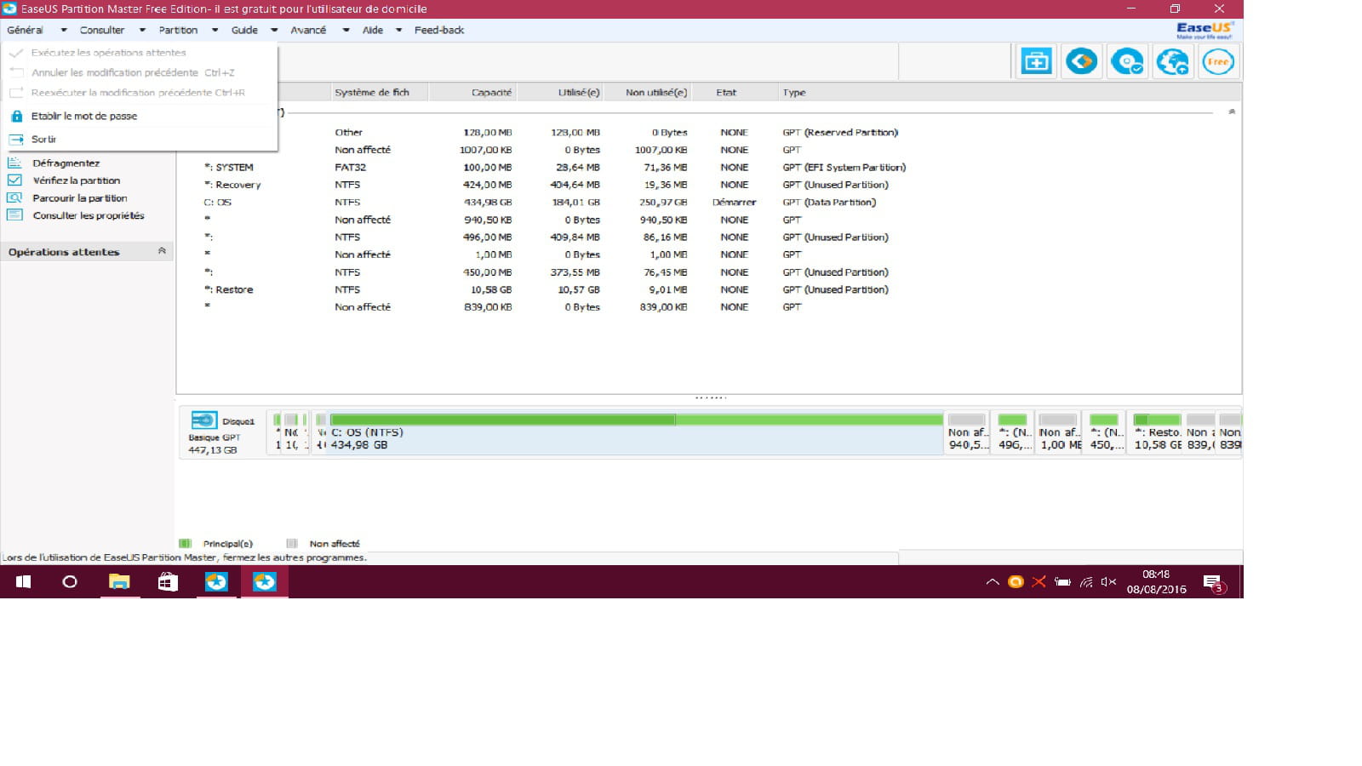Select the Other 128,00 MB reserved row
Image resolution: width=1362 pixels, height=766 pixels.
click(x=708, y=133)
